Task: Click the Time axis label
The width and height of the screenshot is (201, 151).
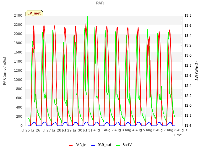Action: point(178,135)
